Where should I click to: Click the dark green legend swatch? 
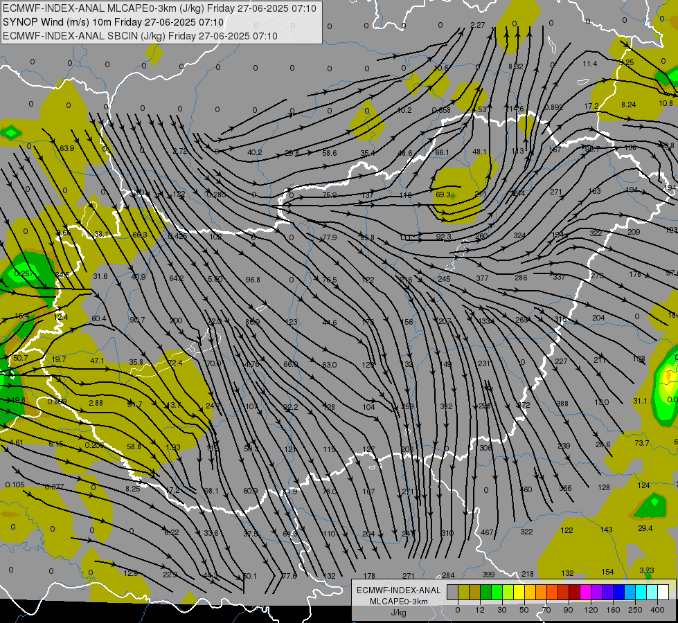coord(485,593)
